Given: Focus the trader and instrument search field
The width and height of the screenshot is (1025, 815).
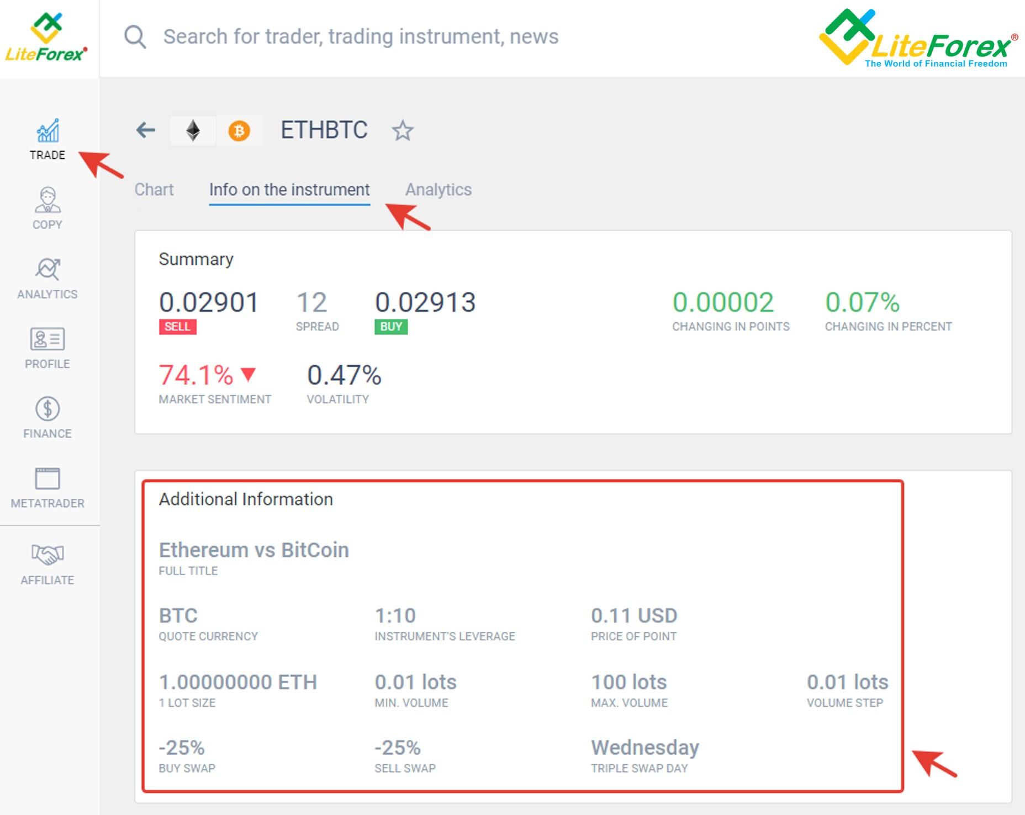Looking at the screenshot, I should click(361, 37).
